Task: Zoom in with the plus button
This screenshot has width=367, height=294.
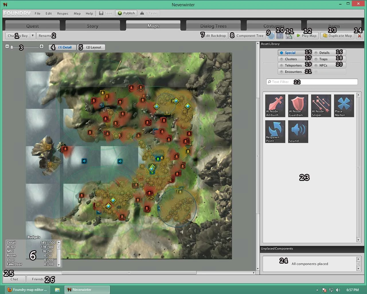Action: [x=42, y=46]
